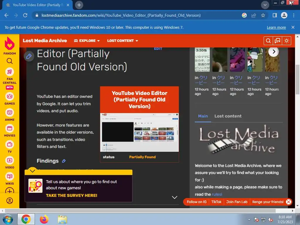Dismiss the Chrome update notice
This screenshot has width=300, height=225.
point(293,27)
